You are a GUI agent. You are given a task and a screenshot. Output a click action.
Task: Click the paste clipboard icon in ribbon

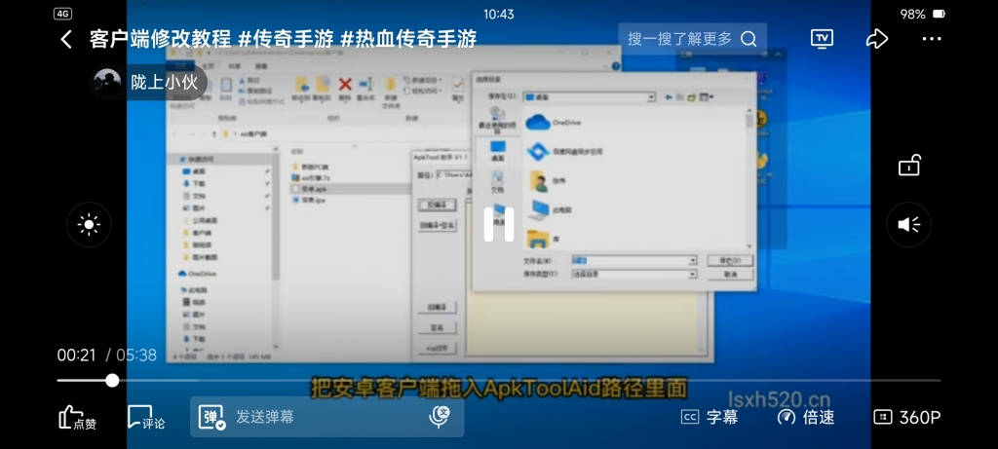coord(226,85)
